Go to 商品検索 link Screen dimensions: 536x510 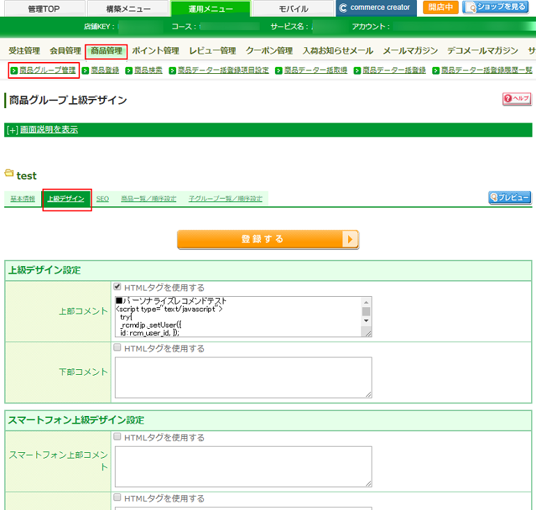[x=148, y=70]
